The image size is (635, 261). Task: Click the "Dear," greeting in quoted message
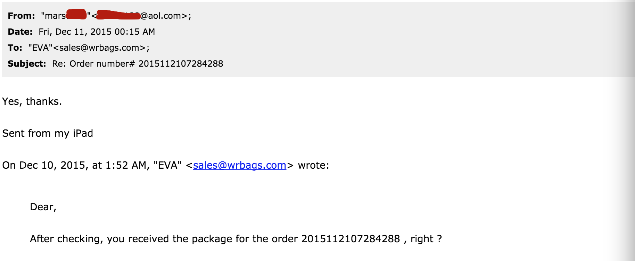(43, 207)
